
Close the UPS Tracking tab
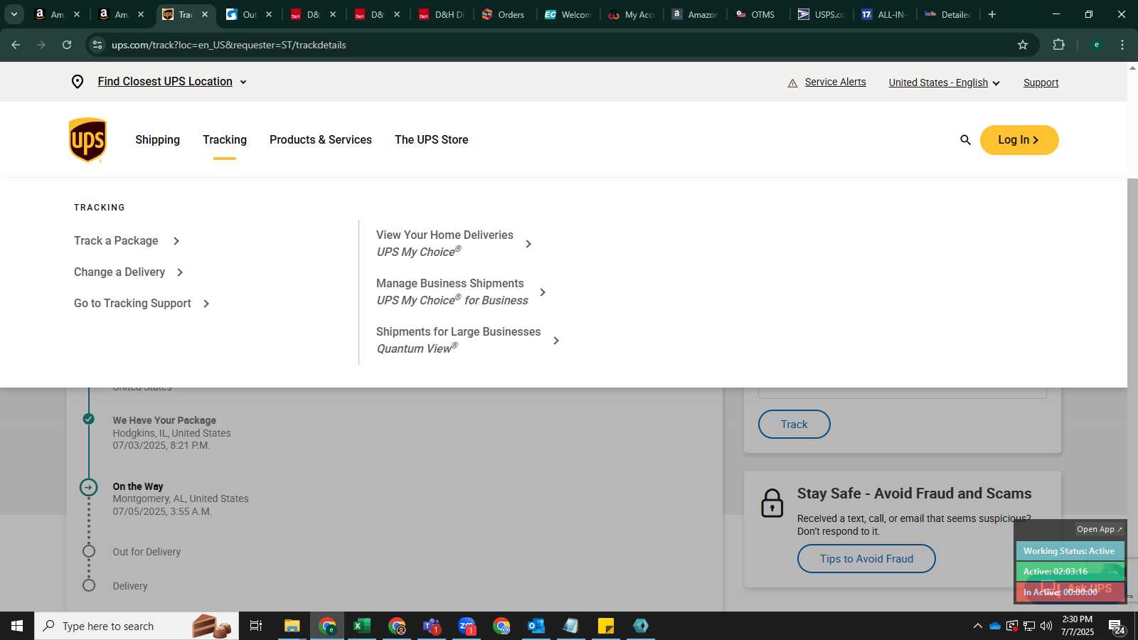(x=205, y=14)
